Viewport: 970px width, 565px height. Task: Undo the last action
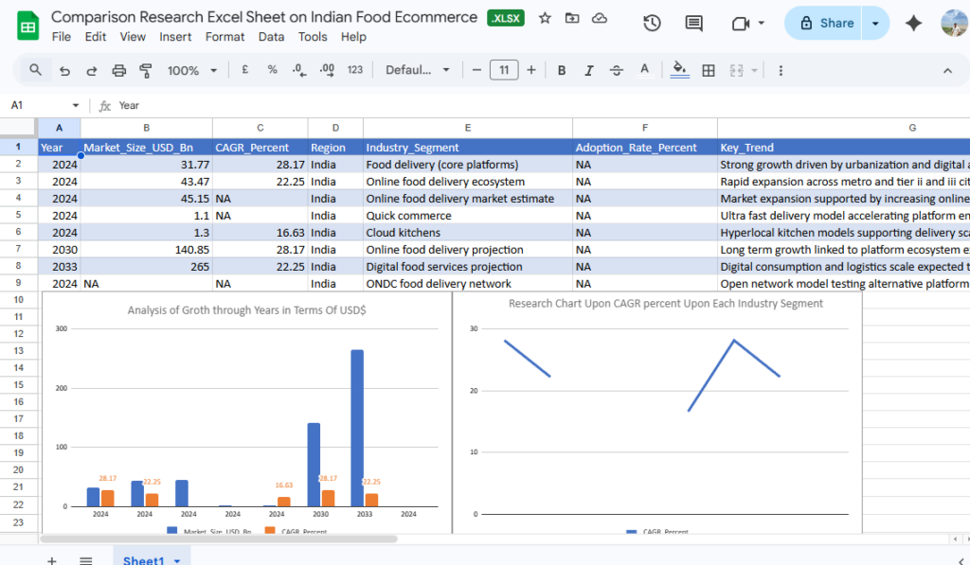[x=64, y=70]
